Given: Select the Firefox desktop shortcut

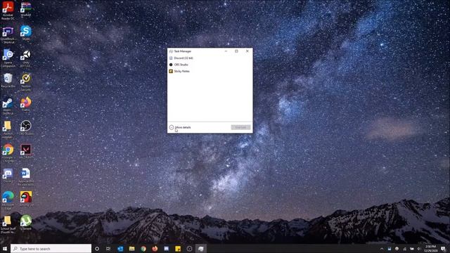Looking at the screenshot, I should pos(26,104).
